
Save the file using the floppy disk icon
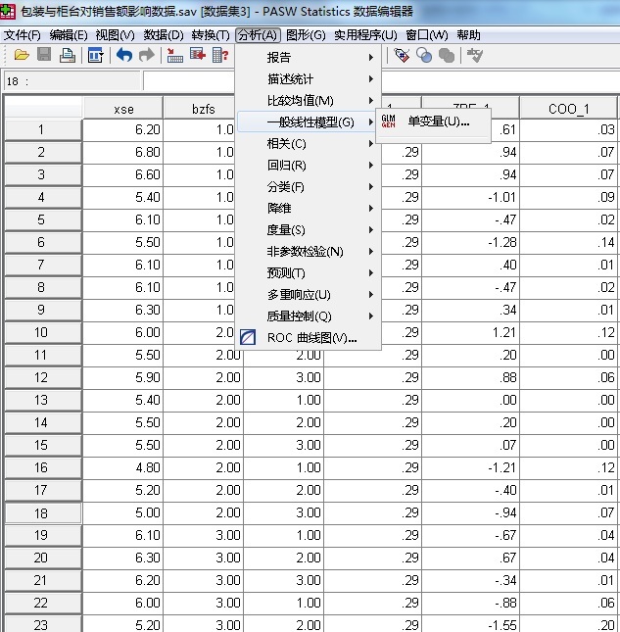click(x=44, y=55)
